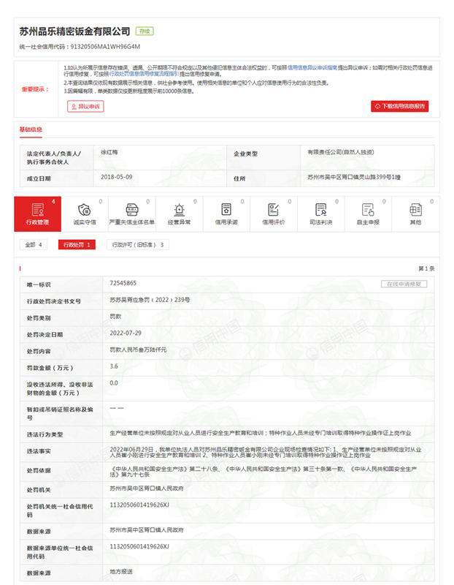The image size is (454, 585).
Task: Select the company name 苏州品乐精密钣金有限公司
Action: click(75, 31)
